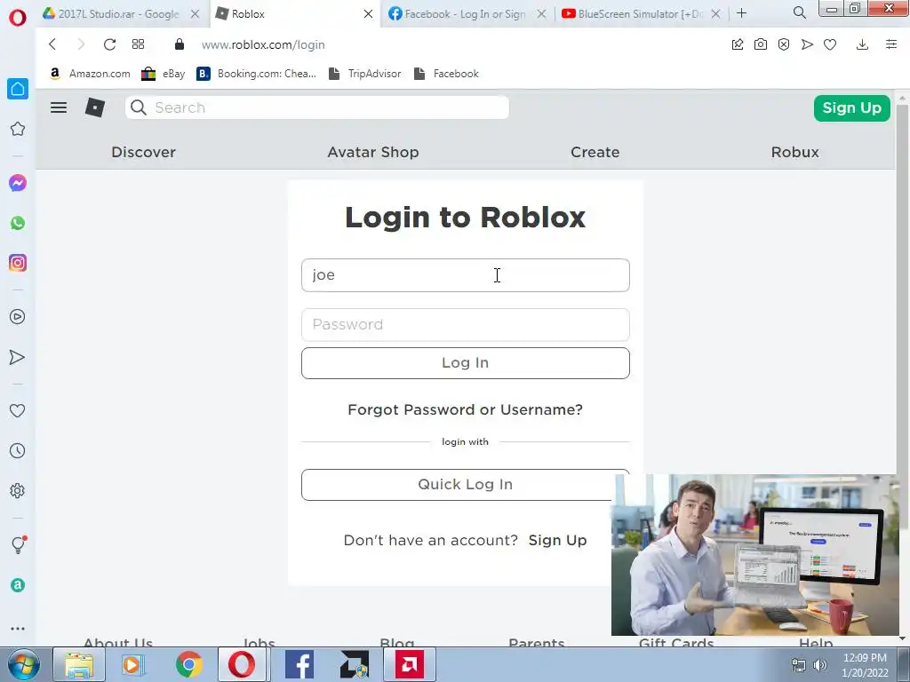
Task: Click the address bar URL
Action: tap(263, 44)
